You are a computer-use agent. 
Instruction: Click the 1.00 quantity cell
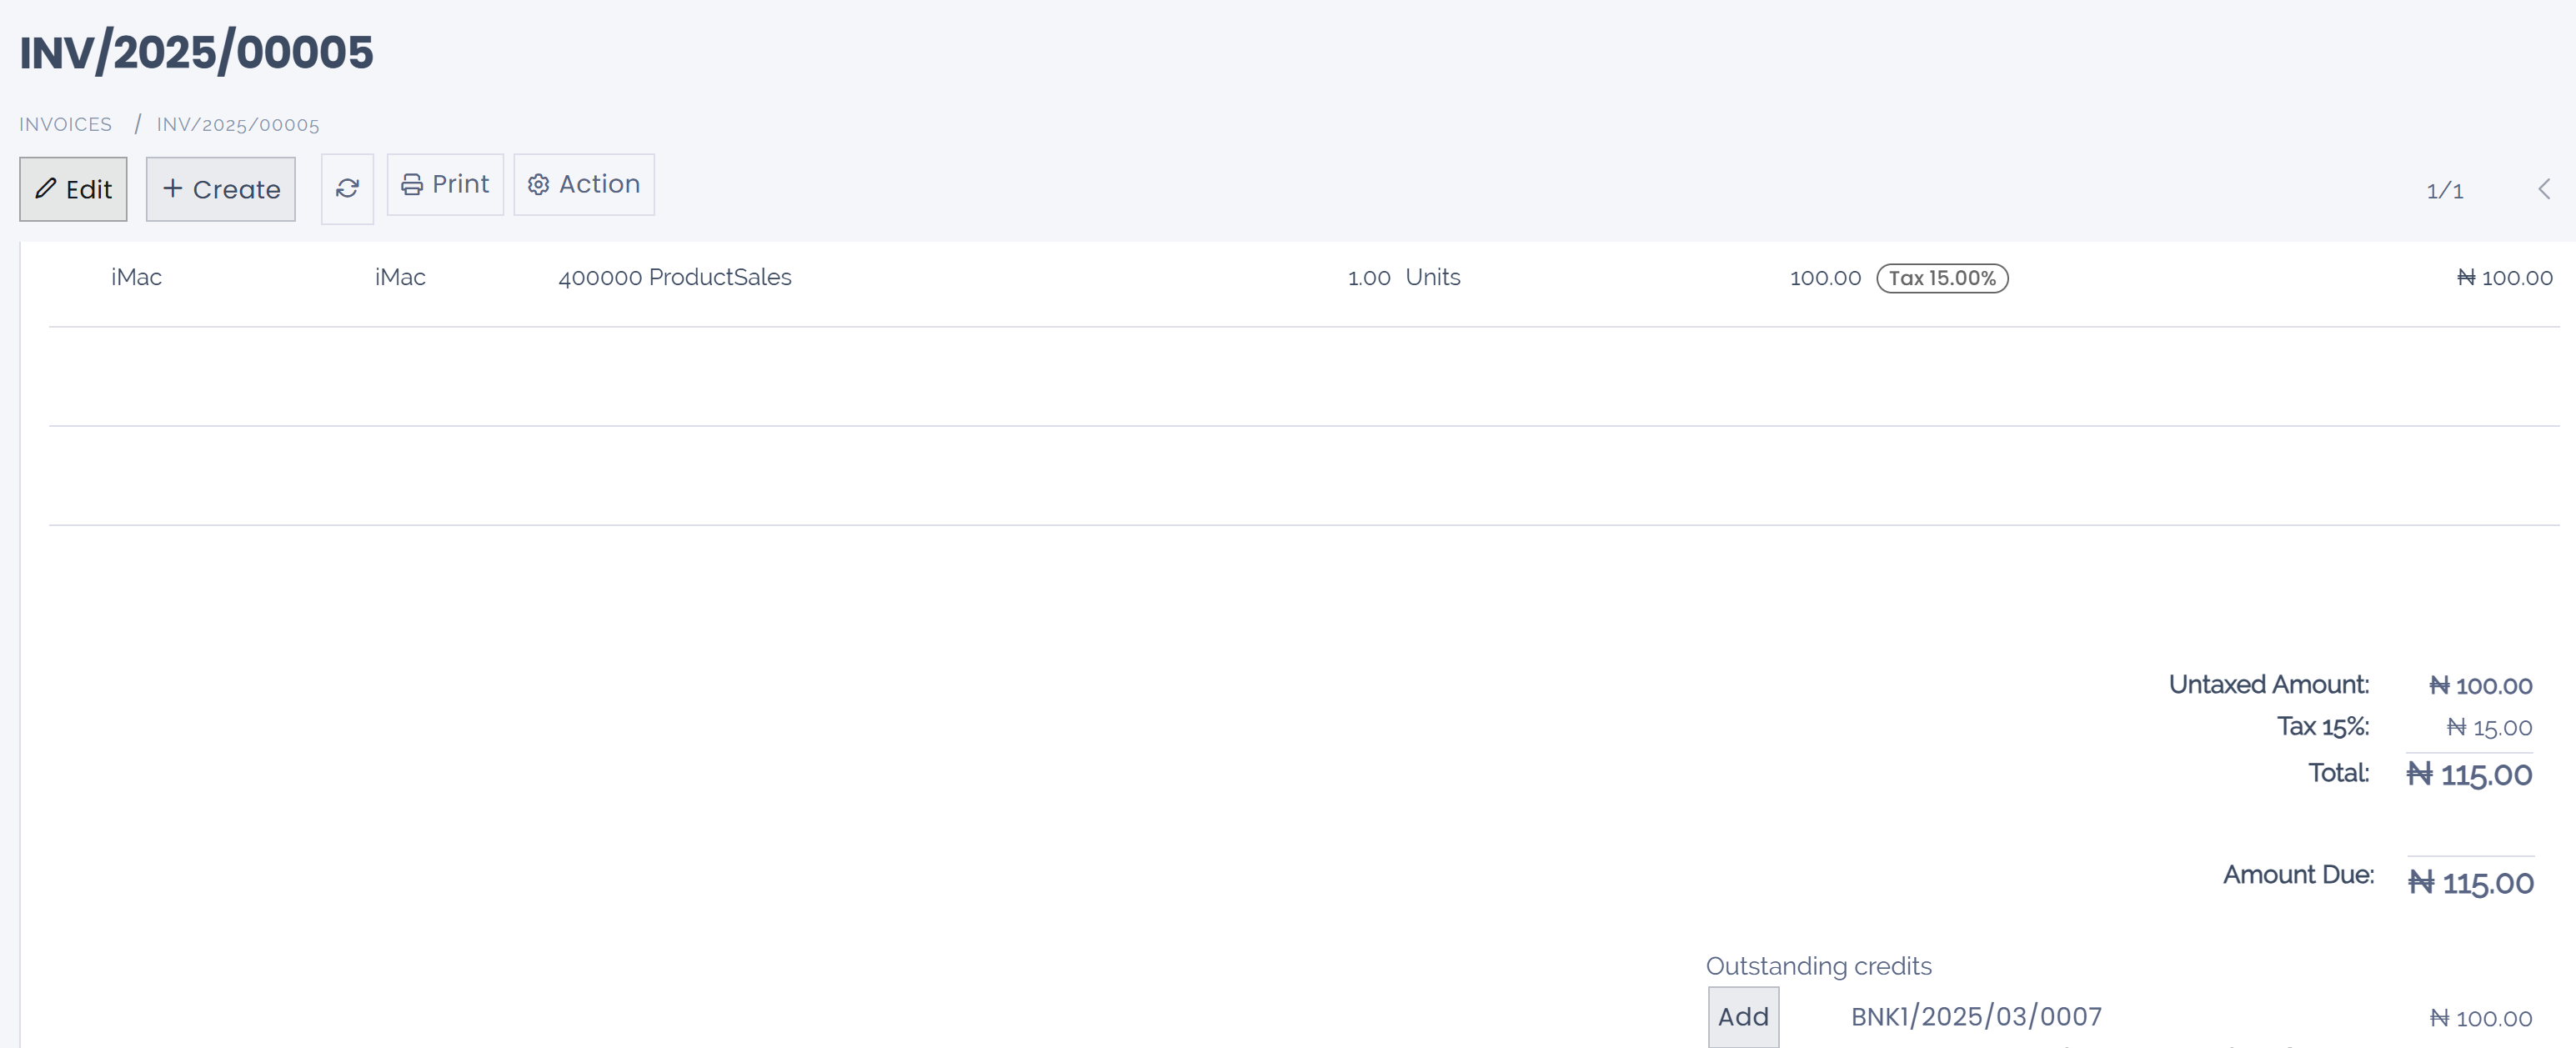[1368, 277]
